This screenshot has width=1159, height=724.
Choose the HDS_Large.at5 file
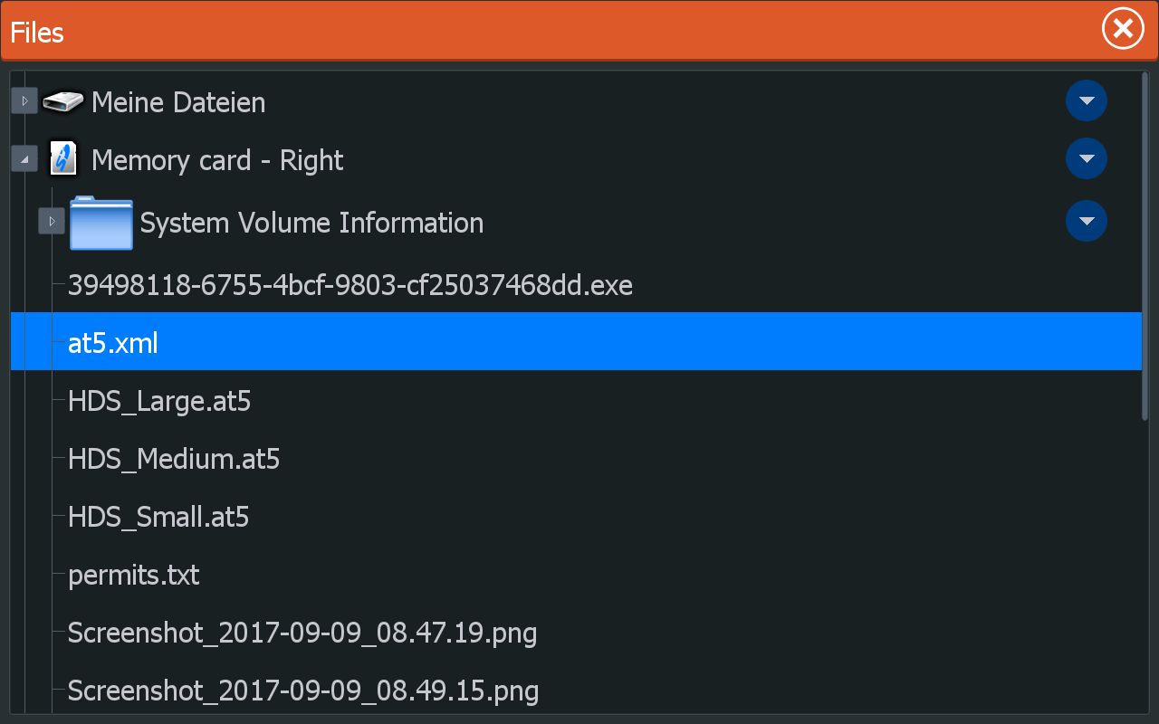point(159,401)
